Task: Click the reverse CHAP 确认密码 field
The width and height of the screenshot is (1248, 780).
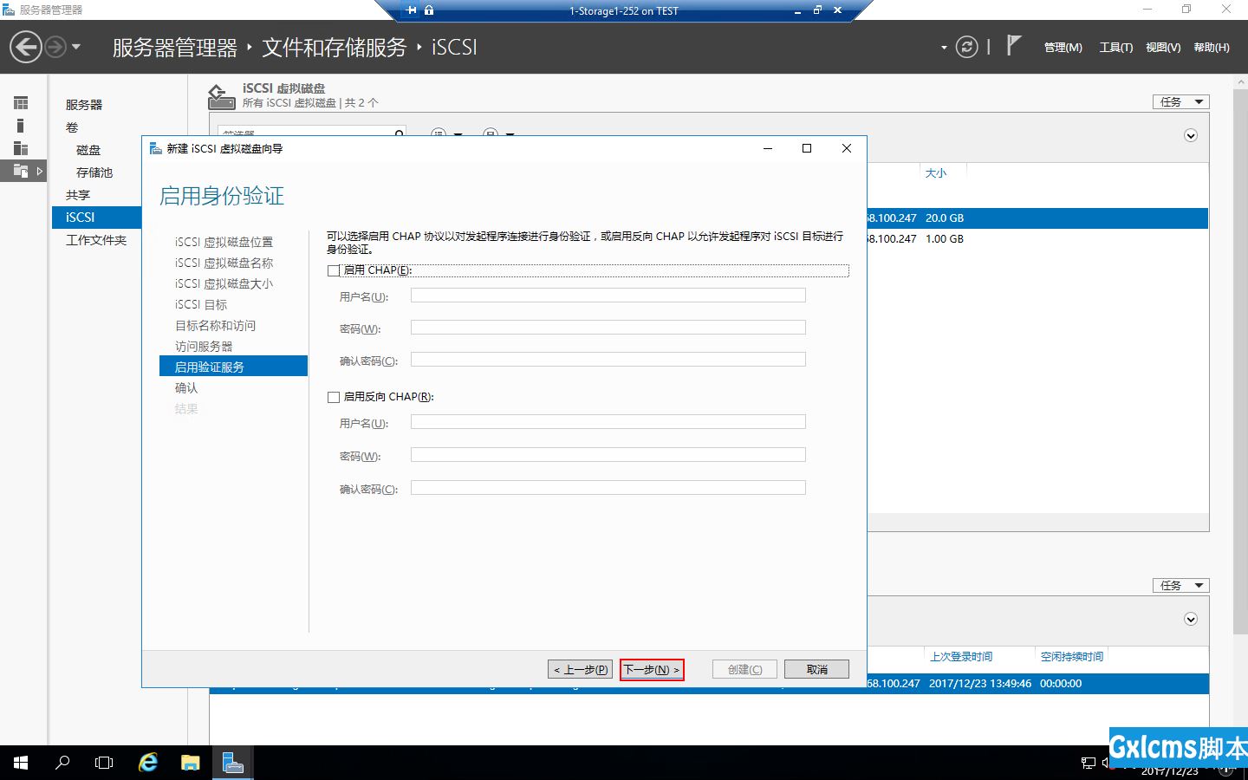Action: pos(608,488)
